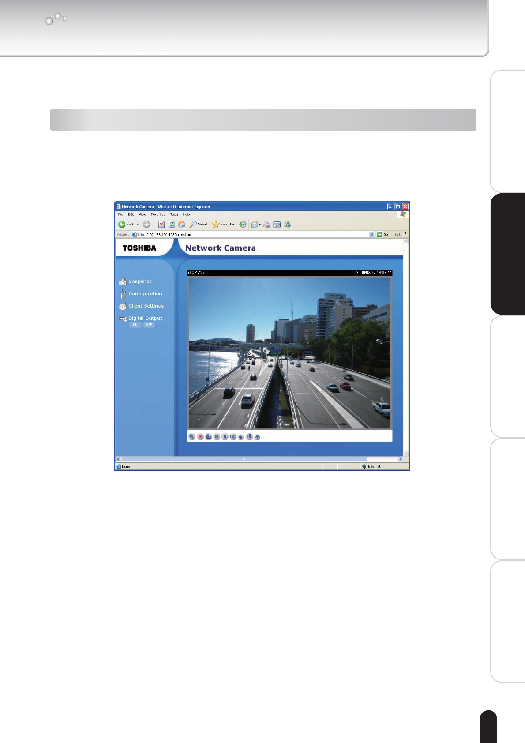Open the Favorites menu
525x743 pixels.
[158, 214]
